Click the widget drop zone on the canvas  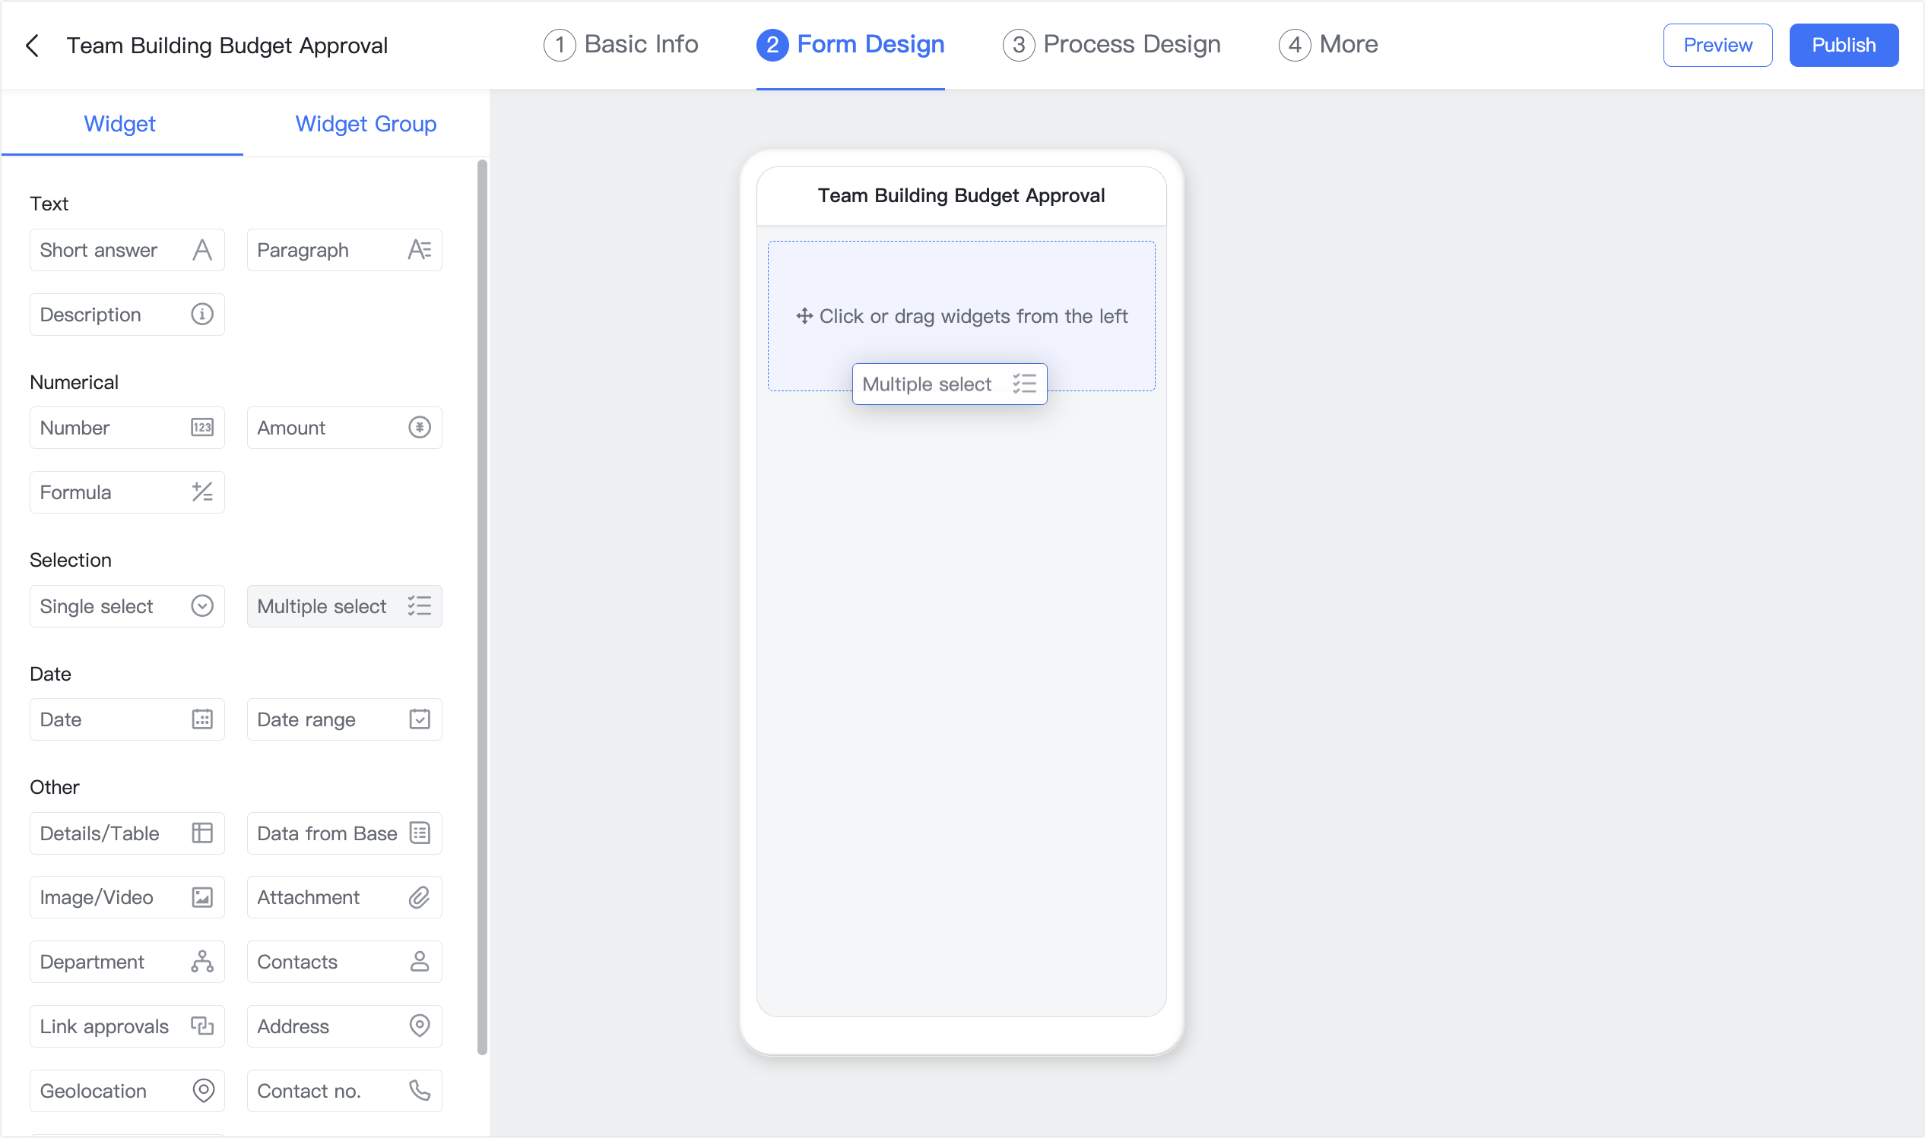pyautogui.click(x=961, y=316)
